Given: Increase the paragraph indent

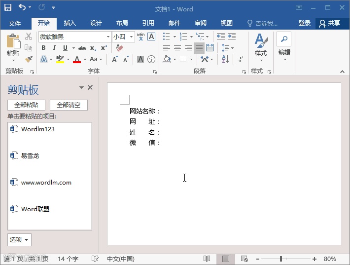Looking at the screenshot, I should pyautogui.click(x=232, y=36).
